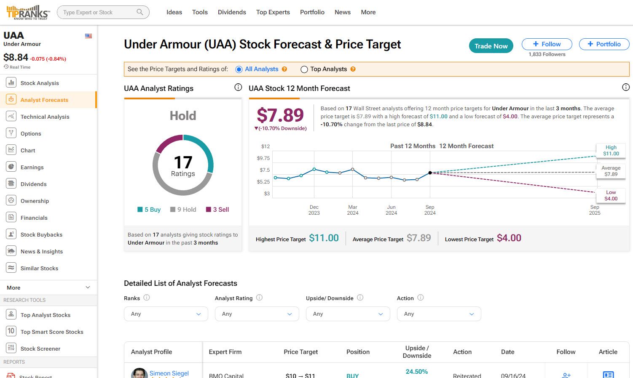
Task: Open the Top Experts menu
Action: coord(273,12)
